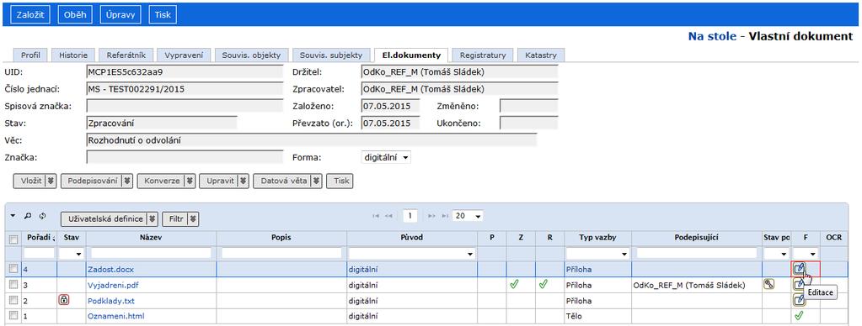Click the Značka input field

coord(185,157)
